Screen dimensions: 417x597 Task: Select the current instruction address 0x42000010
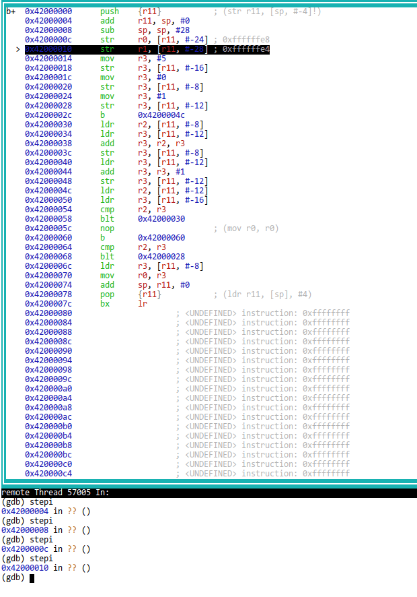tap(48, 49)
